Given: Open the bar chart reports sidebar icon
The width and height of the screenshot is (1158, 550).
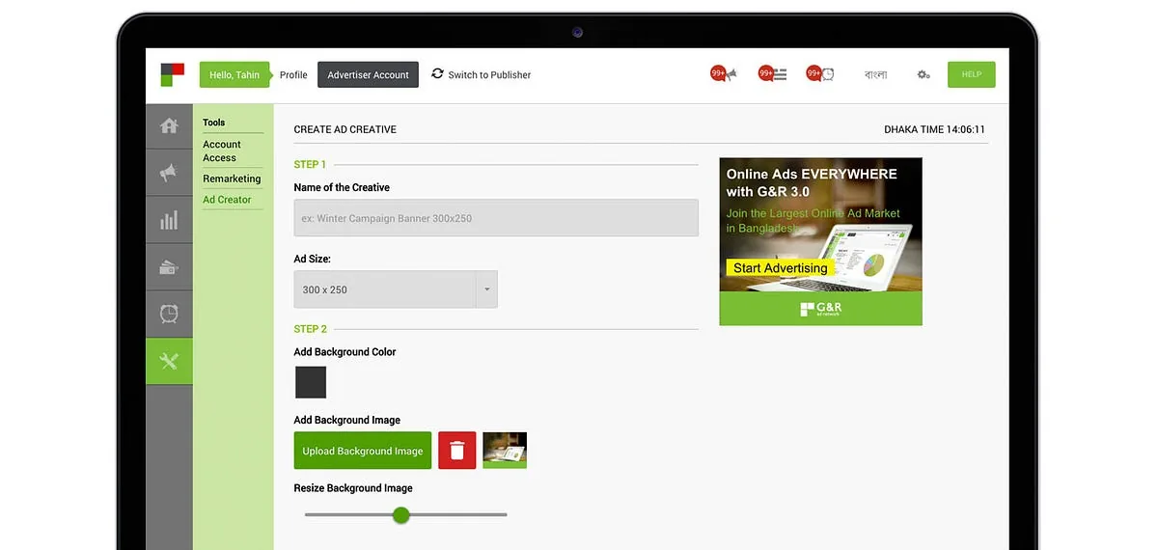Looking at the screenshot, I should pyautogui.click(x=169, y=221).
